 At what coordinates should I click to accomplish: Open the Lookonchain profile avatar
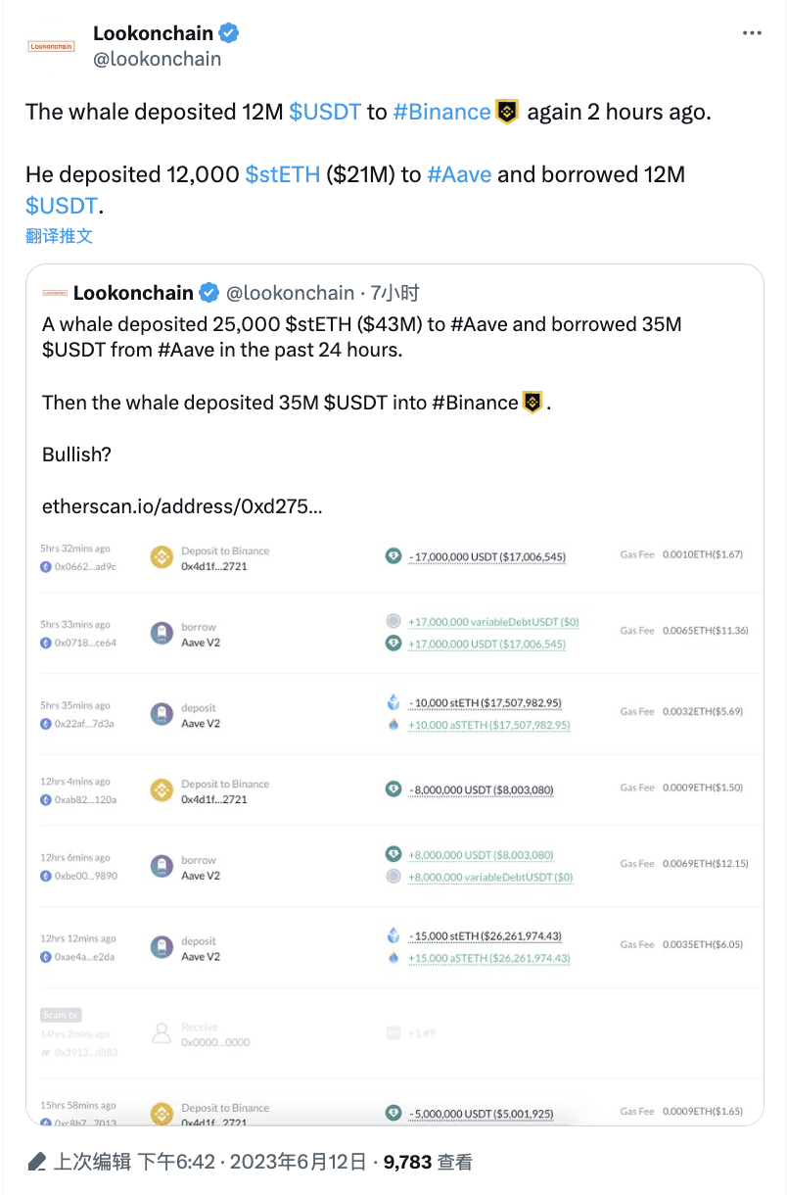(50, 45)
